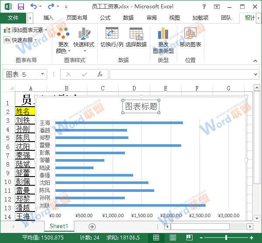Switch to the 公式 (Formulas) ribbon tab
This screenshot has height=243, width=262.
105,18
